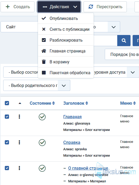Click the published status icon for Главаная
The width and height of the screenshot is (139, 185).
[42, 117]
